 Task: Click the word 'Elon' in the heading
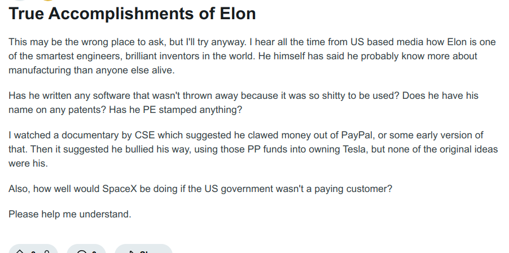238,14
